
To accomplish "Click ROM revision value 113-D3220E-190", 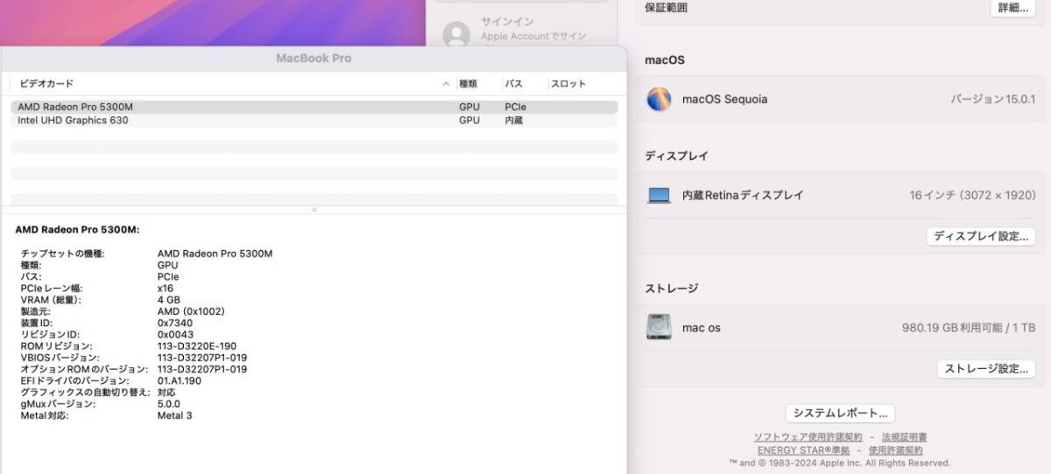I will [x=196, y=346].
